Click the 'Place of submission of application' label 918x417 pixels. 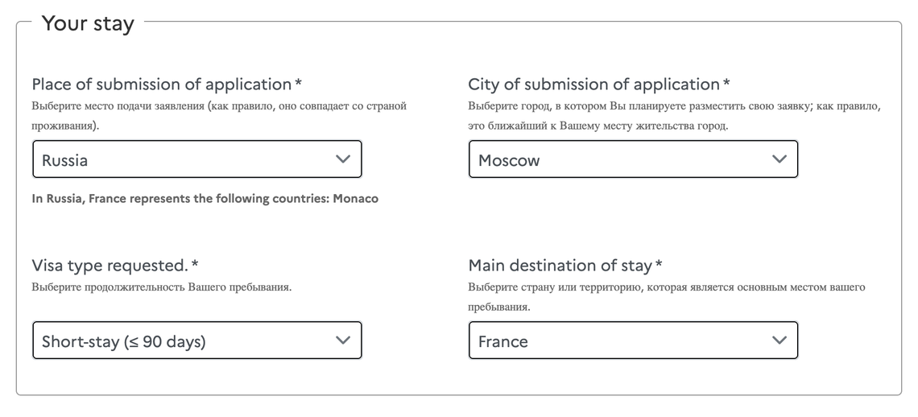pyautogui.click(x=161, y=85)
